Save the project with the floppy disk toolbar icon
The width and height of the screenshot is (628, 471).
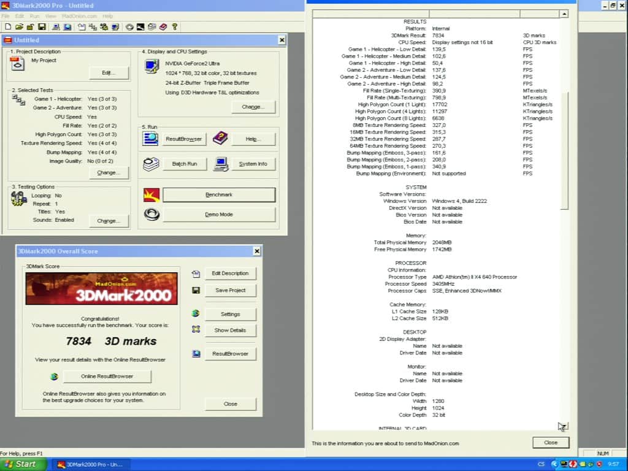coord(42,27)
